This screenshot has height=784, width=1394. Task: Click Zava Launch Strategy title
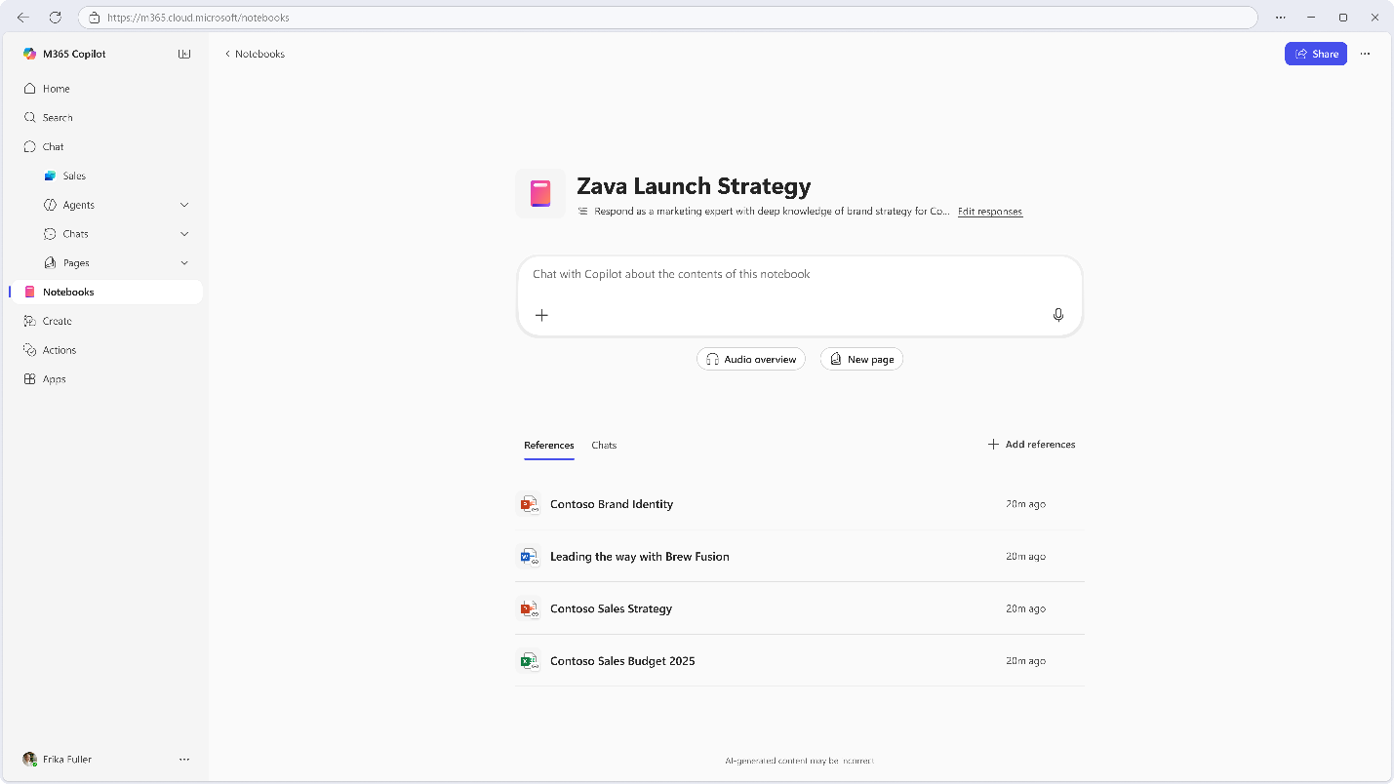tap(694, 186)
